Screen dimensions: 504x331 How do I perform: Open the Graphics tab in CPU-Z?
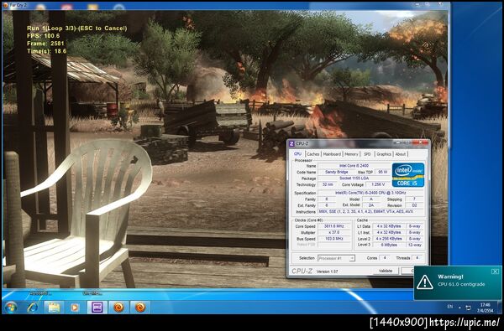384,154
